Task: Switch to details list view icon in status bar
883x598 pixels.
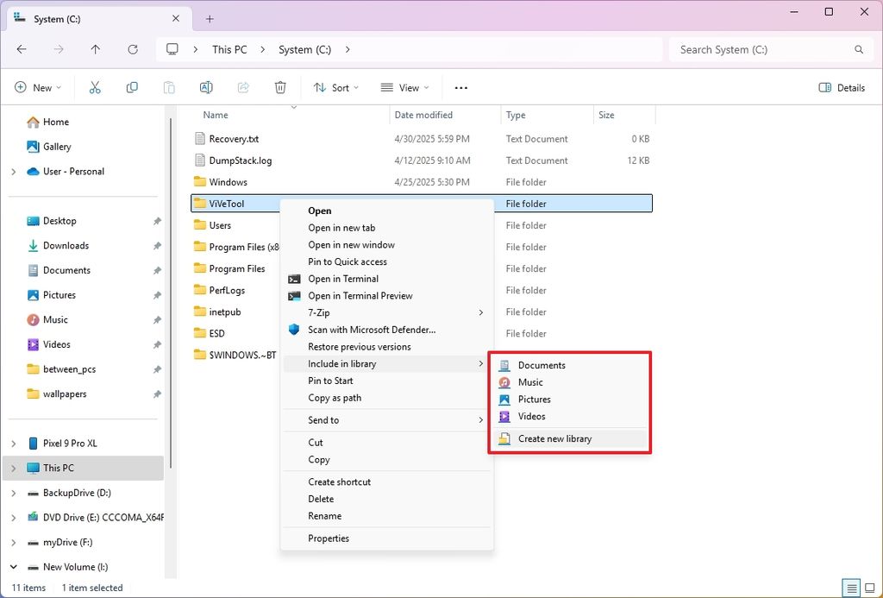Action: pos(852,587)
